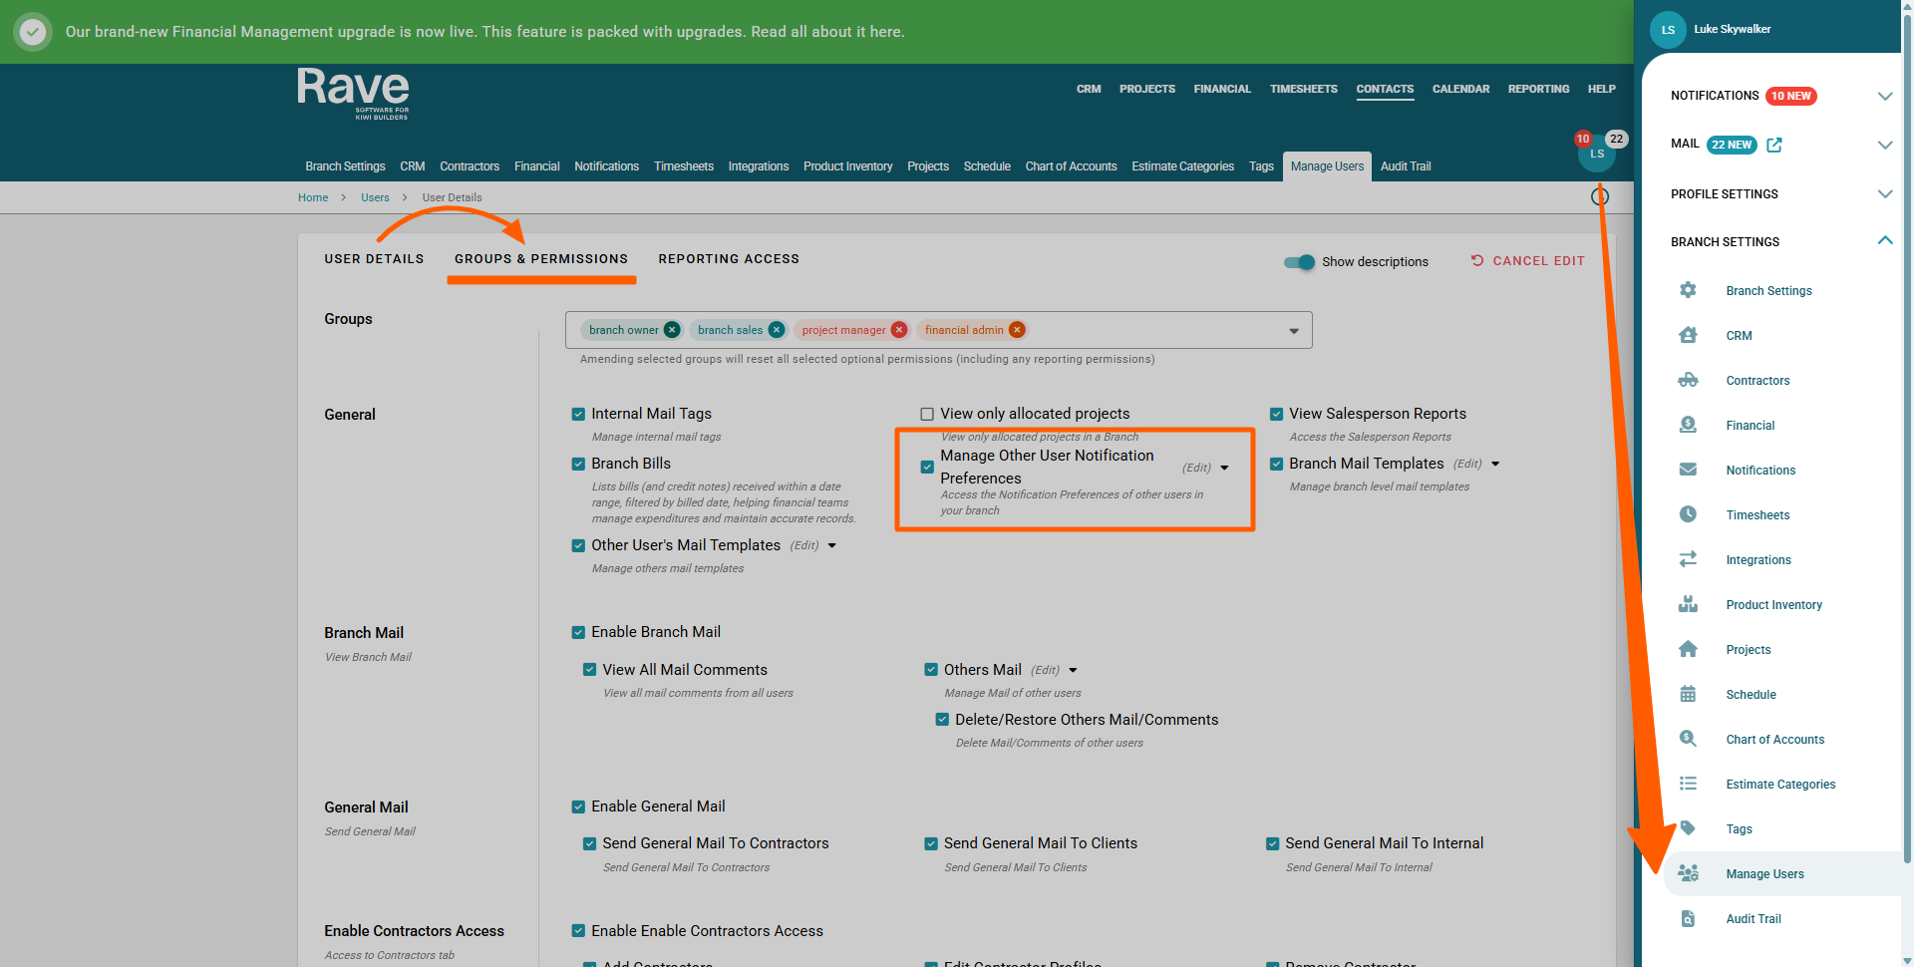The image size is (1914, 967).
Task: Open Manage Users link in sidebar
Action: coord(1764,874)
